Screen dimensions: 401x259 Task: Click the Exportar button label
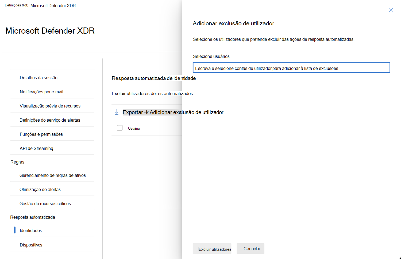point(133,112)
